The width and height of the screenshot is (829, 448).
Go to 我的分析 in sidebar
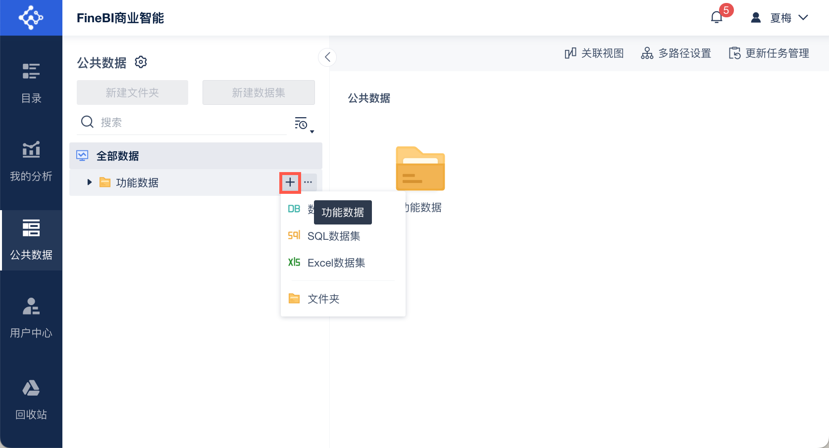point(31,162)
